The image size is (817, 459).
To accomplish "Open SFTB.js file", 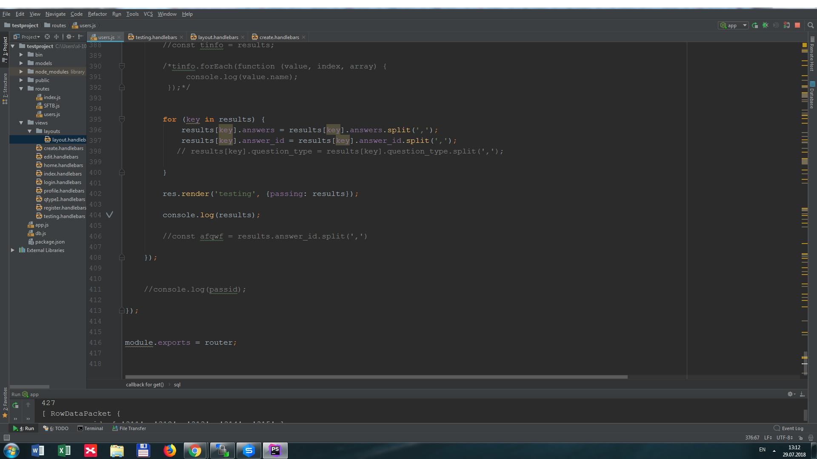I will (x=48, y=106).
